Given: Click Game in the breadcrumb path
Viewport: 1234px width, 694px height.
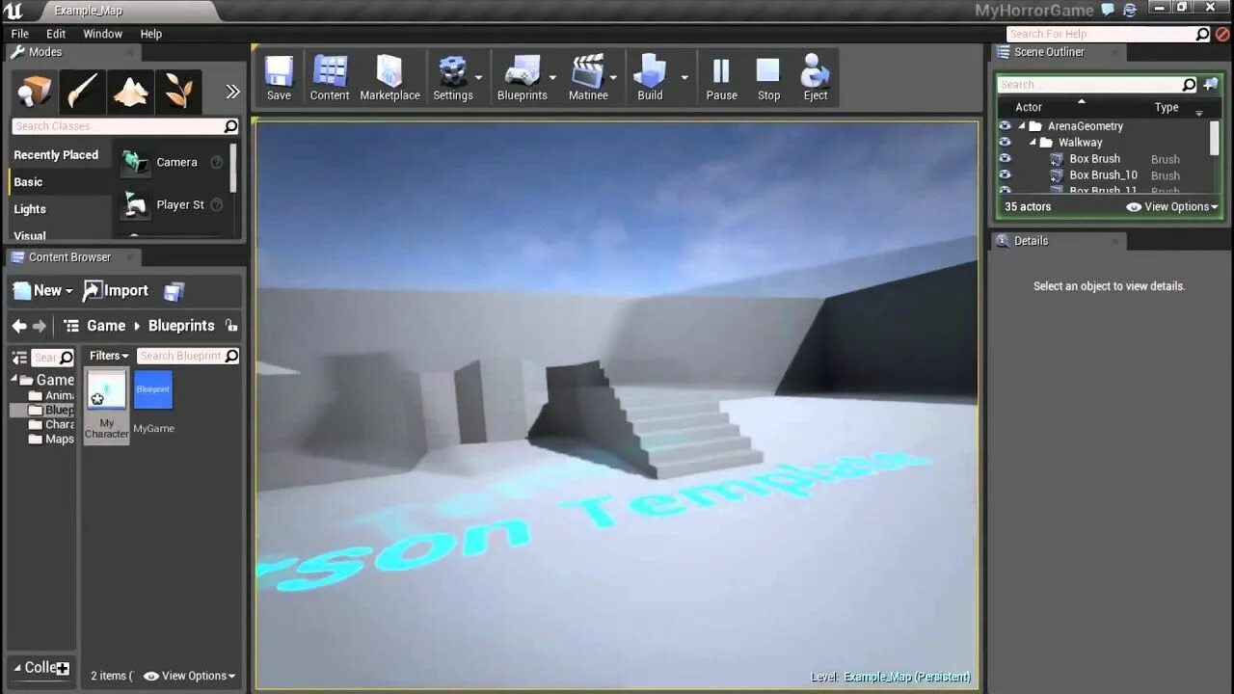Looking at the screenshot, I should click(106, 326).
